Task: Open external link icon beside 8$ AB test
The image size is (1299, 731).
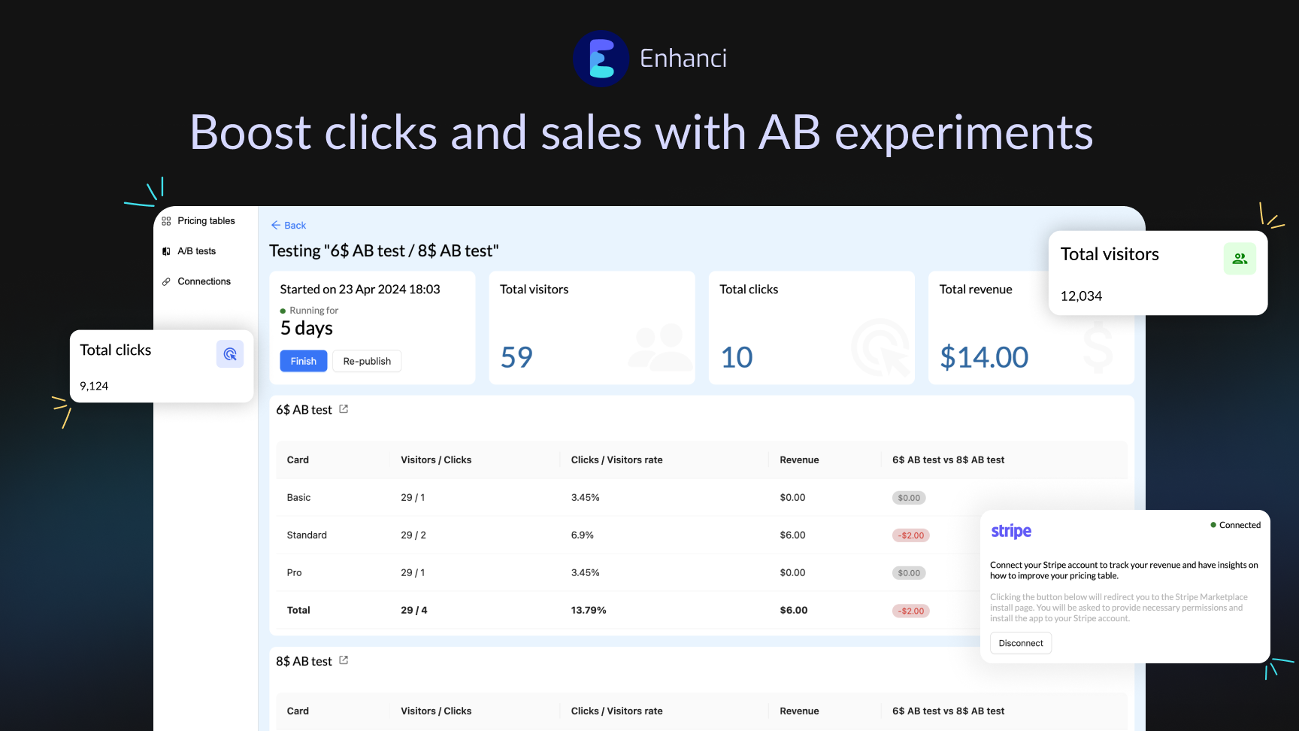Action: (x=344, y=660)
